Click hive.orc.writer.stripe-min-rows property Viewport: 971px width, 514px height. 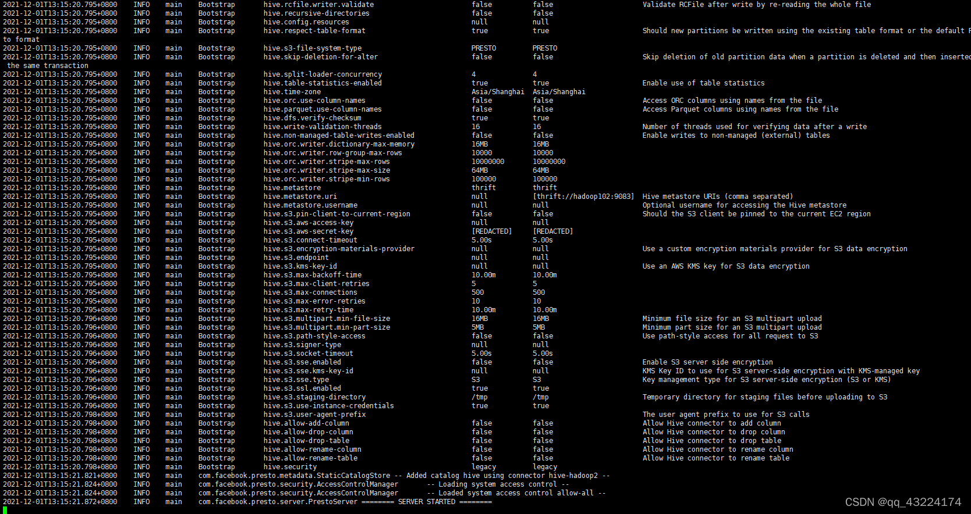click(x=327, y=179)
